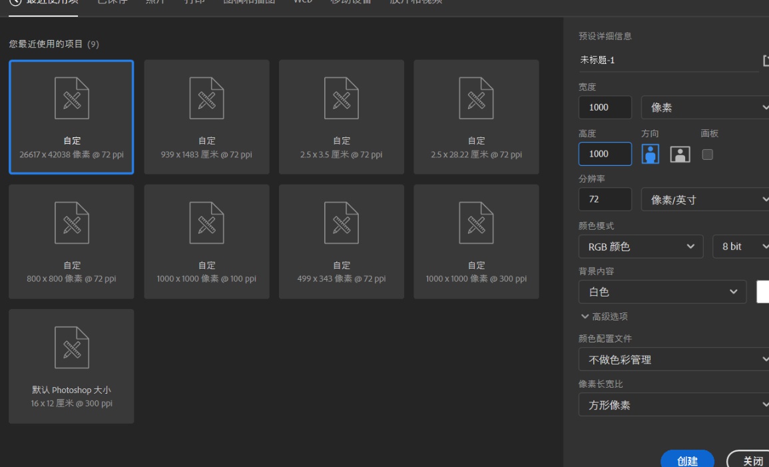Select the 939 x 1483 厘米 preset thumbnail

(206, 117)
